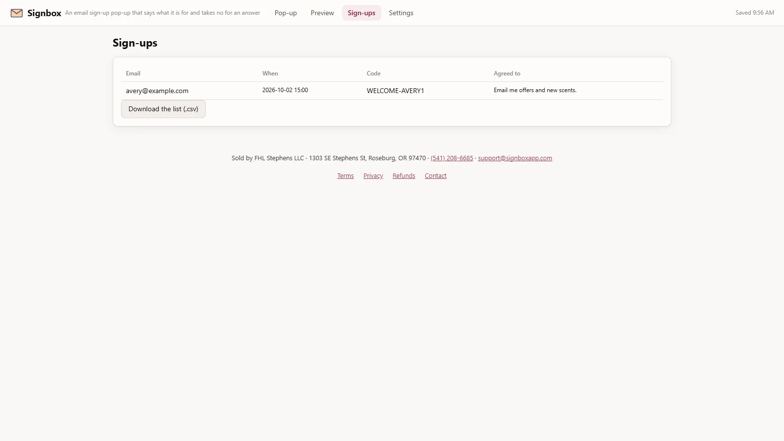This screenshot has width=784, height=441.
Task: Click the app tagline about sign-up pop-up
Action: point(163,13)
